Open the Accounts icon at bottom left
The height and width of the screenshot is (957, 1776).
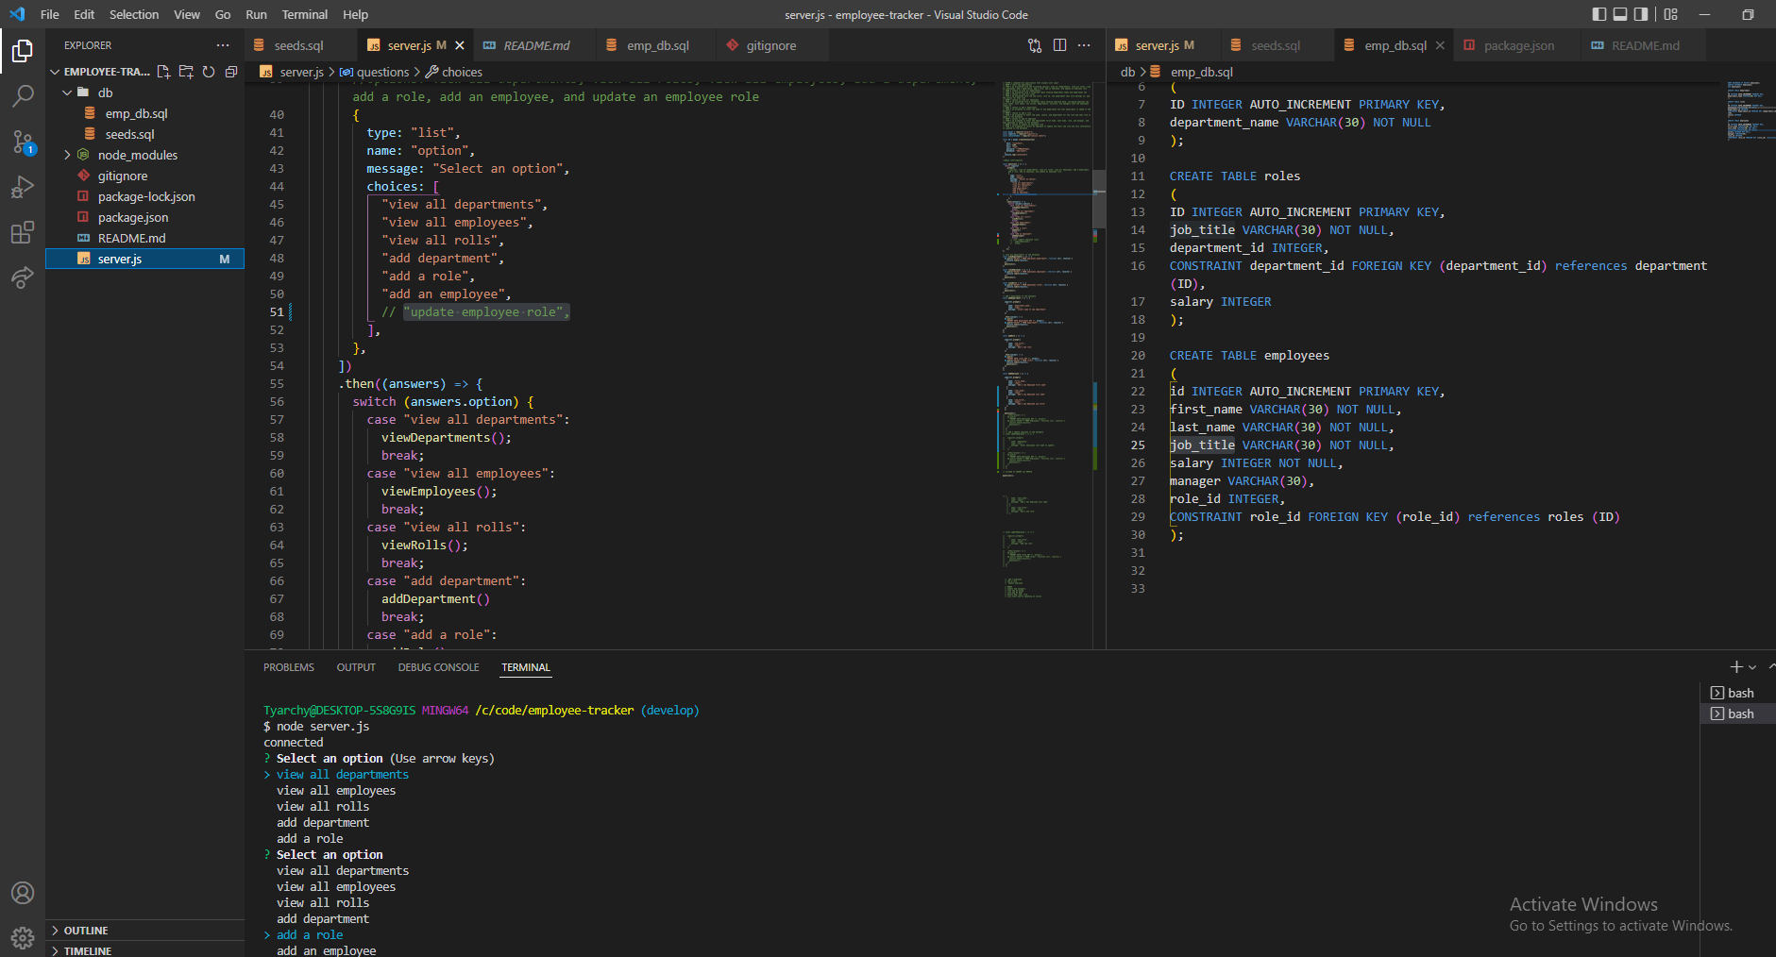point(22,892)
